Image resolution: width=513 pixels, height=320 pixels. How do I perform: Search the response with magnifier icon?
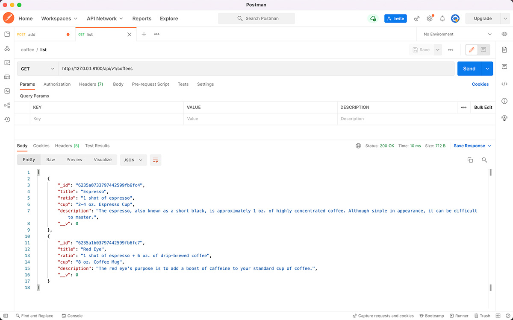pyautogui.click(x=484, y=160)
